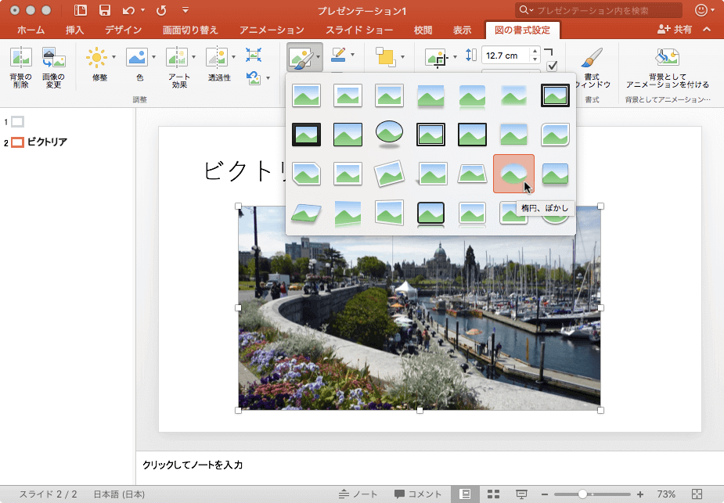The image size is (724, 503).
Task: Click the save icon in title bar
Action: tap(104, 10)
